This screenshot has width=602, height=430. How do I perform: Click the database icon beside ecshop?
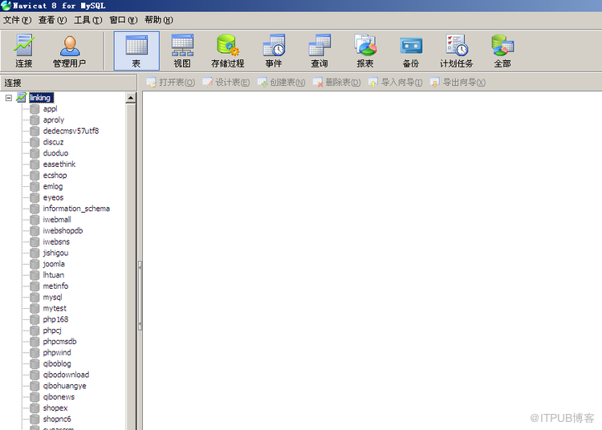(35, 176)
